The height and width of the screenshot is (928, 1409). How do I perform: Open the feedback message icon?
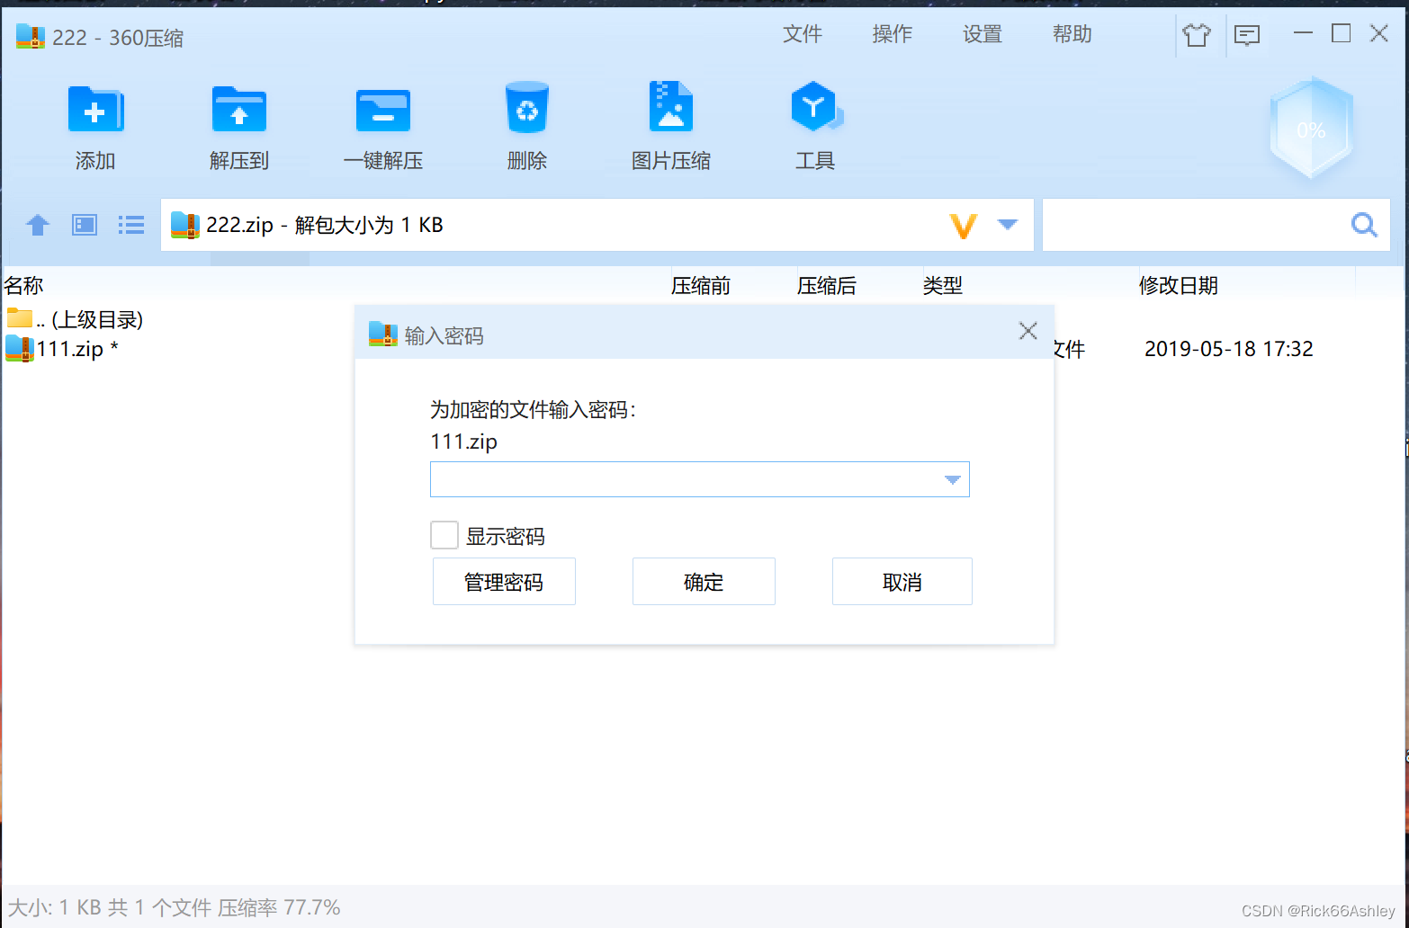(1247, 35)
